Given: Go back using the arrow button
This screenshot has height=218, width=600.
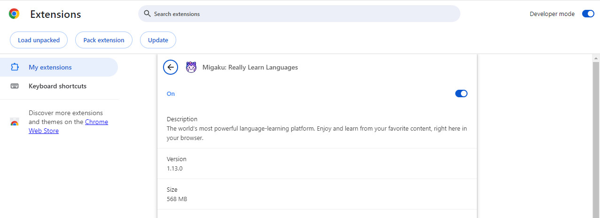Looking at the screenshot, I should [x=171, y=67].
